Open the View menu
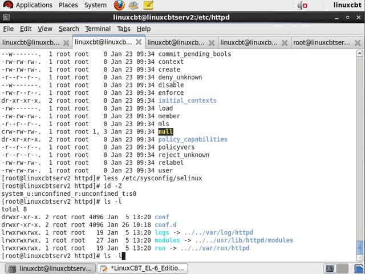The height and width of the screenshot is (274, 365). coord(45,29)
